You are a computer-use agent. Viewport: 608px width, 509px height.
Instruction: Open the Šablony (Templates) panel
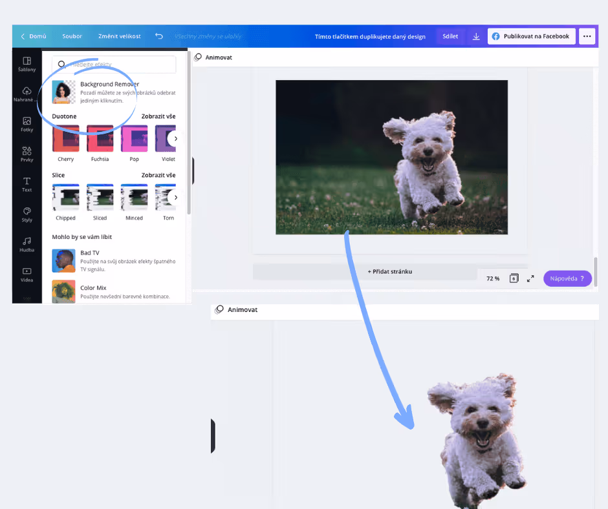click(x=27, y=64)
